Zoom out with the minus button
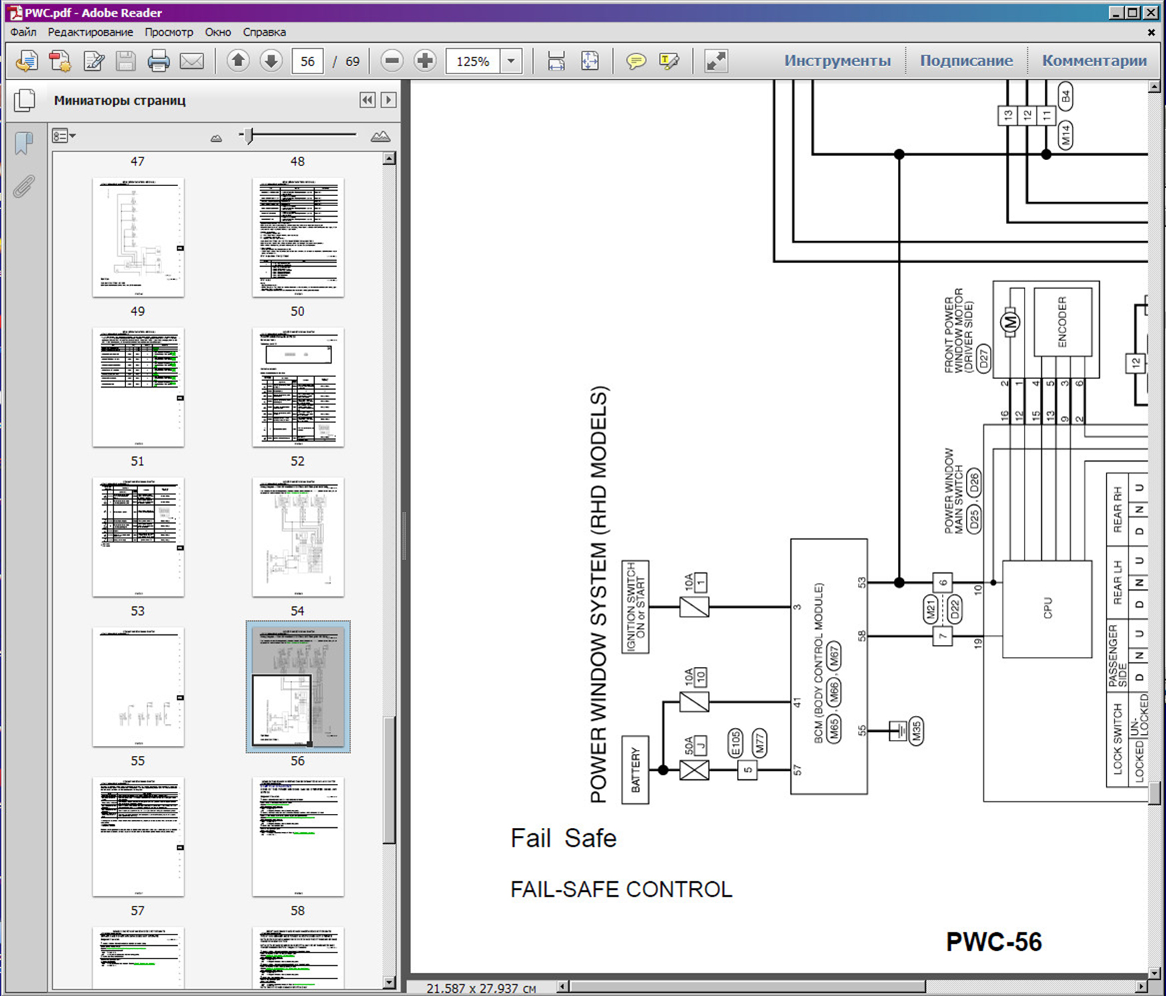Image resolution: width=1166 pixels, height=996 pixels. [392, 61]
